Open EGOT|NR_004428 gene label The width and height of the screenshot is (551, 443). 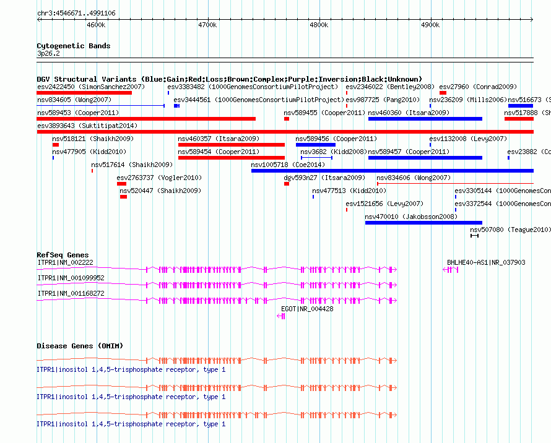307,309
